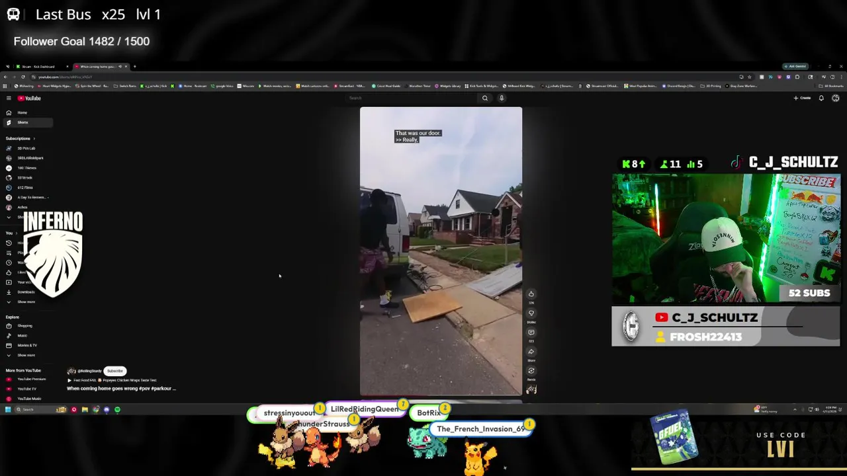Click the Windows taskbar search box

[x=40, y=410]
